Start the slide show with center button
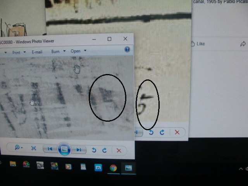 point(64,150)
